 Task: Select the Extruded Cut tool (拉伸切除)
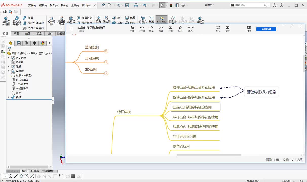click(x=52, y=21)
